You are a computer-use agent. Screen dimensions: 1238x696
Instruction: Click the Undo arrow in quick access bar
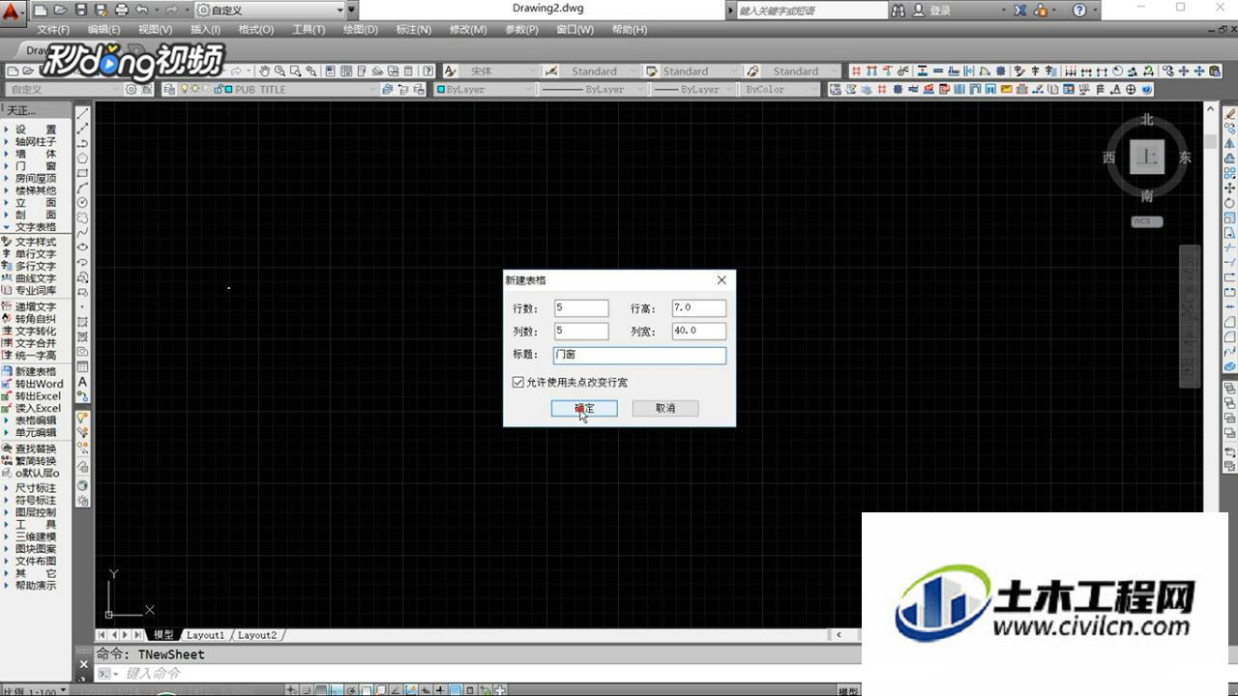coord(141,10)
